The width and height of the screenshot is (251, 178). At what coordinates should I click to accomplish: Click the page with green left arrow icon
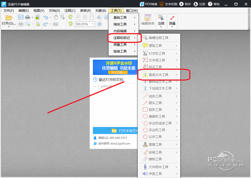[38, 17]
